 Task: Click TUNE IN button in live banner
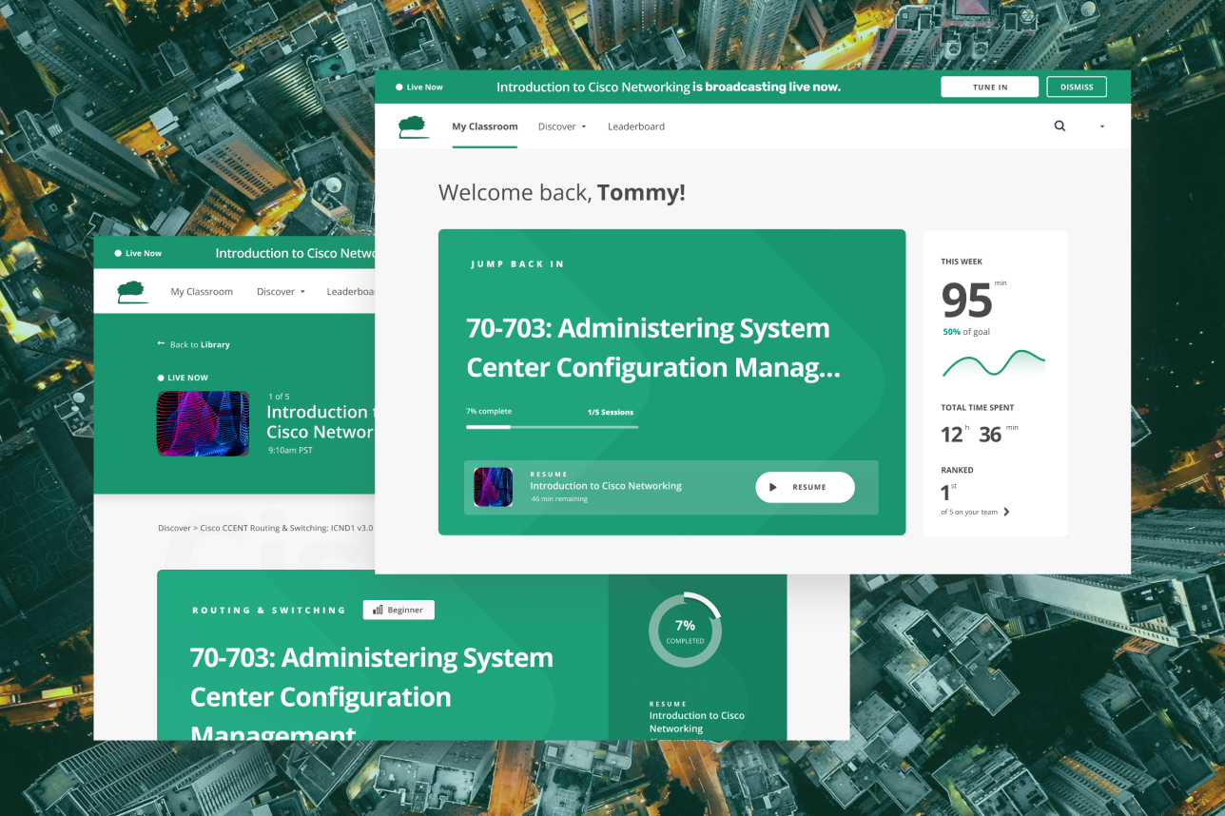point(990,87)
